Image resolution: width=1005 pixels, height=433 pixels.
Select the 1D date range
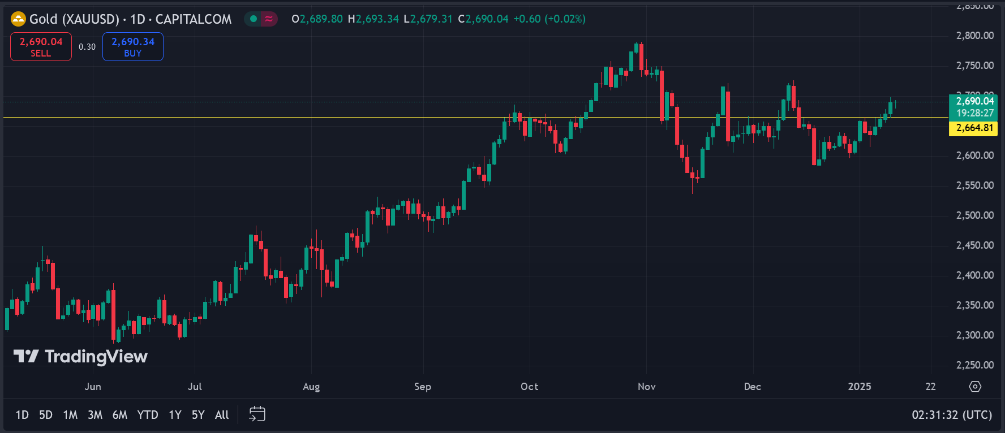tap(22, 415)
